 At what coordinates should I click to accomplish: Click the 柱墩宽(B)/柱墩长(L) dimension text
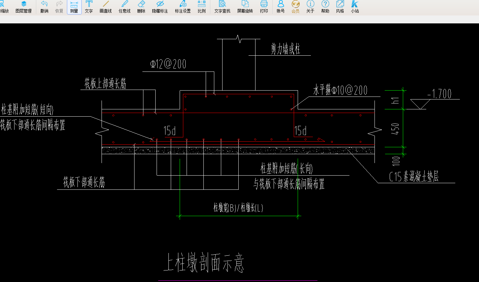[238, 208]
